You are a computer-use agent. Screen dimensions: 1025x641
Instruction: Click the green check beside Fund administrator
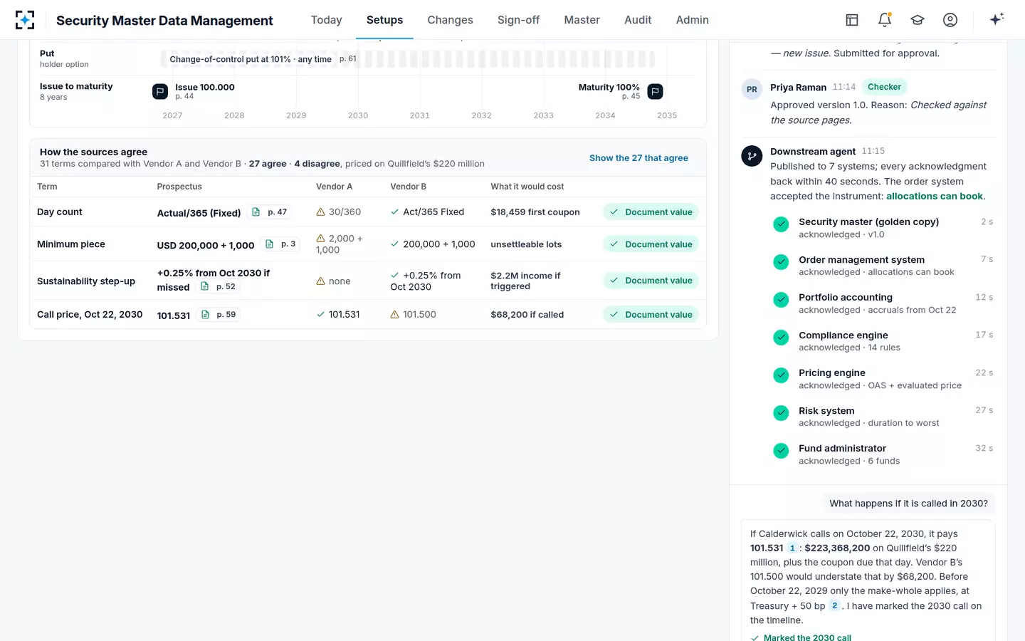pos(781,451)
